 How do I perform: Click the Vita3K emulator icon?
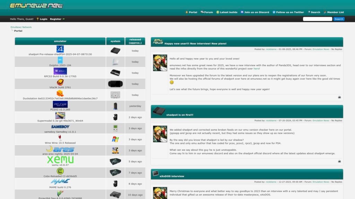coord(60,82)
